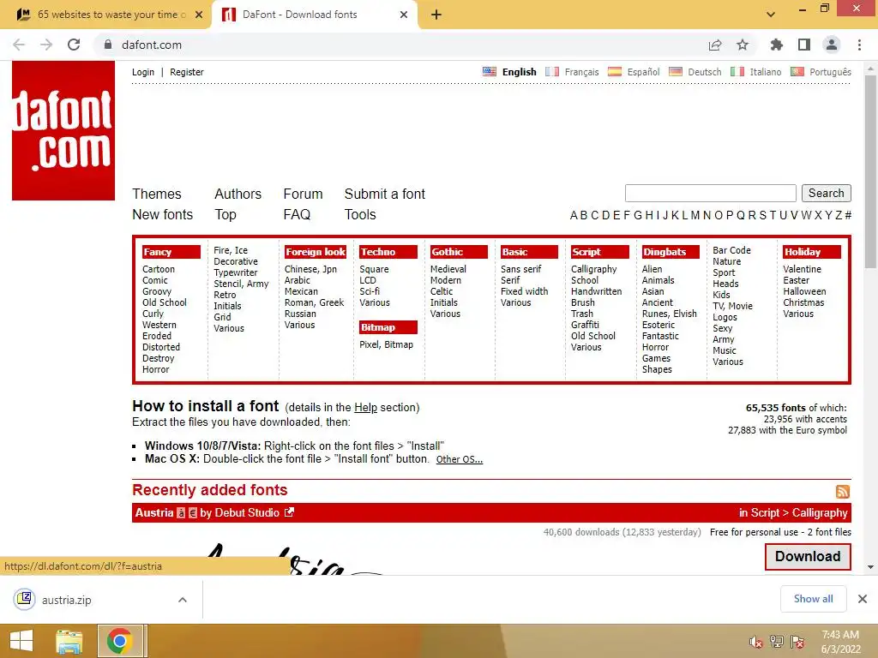
Task: Open the tab search dropdown arrow
Action: tap(771, 15)
